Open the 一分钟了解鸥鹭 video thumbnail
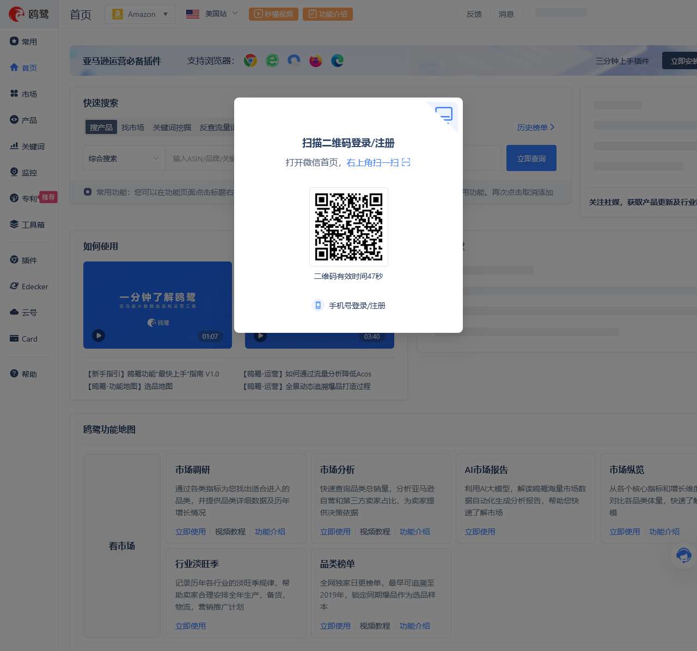 (157, 305)
